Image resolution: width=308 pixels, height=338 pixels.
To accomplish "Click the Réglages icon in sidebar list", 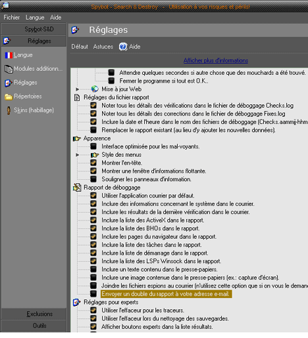I will click(x=9, y=83).
